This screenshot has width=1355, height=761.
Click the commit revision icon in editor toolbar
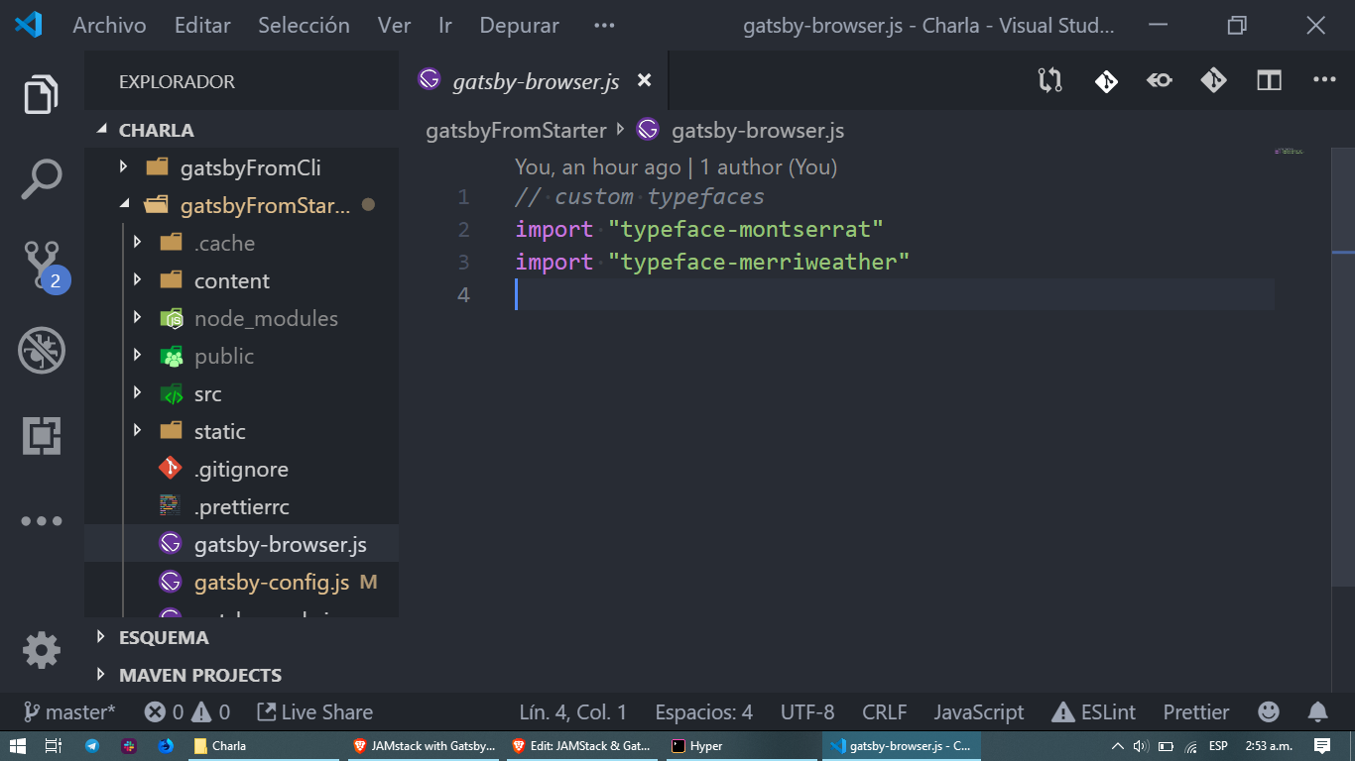(x=1160, y=80)
